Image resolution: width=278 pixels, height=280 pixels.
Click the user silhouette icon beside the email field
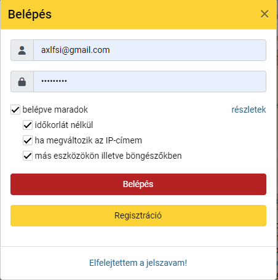22,50
